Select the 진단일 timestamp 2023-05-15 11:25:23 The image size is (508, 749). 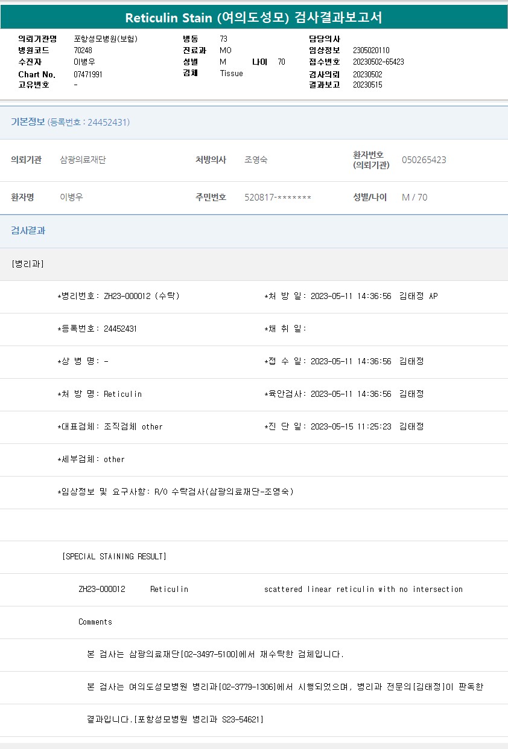coord(351,426)
